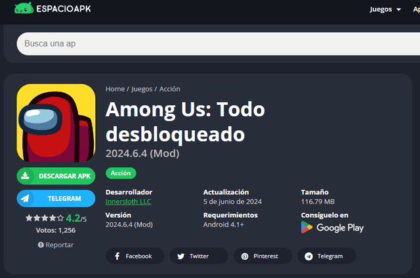
Task: Click the Telegram icon in share row
Action: click(308, 256)
